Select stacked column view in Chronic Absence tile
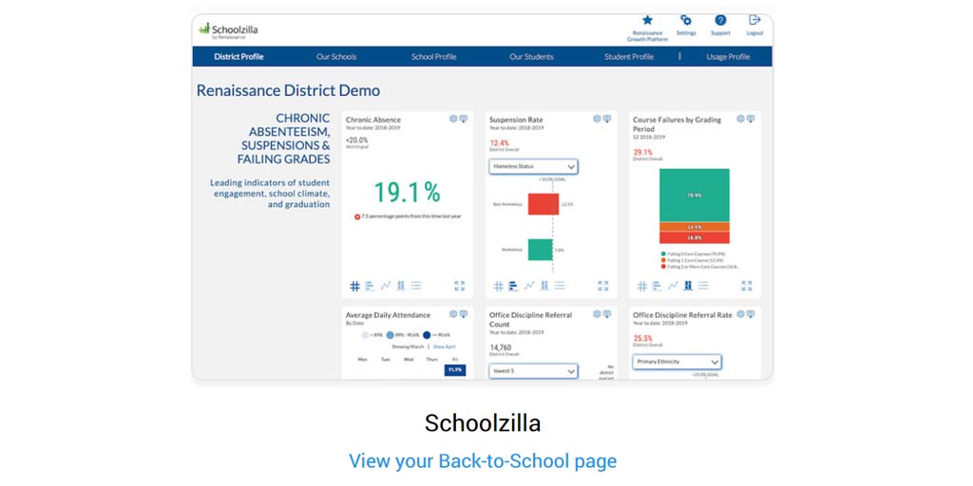 401,286
